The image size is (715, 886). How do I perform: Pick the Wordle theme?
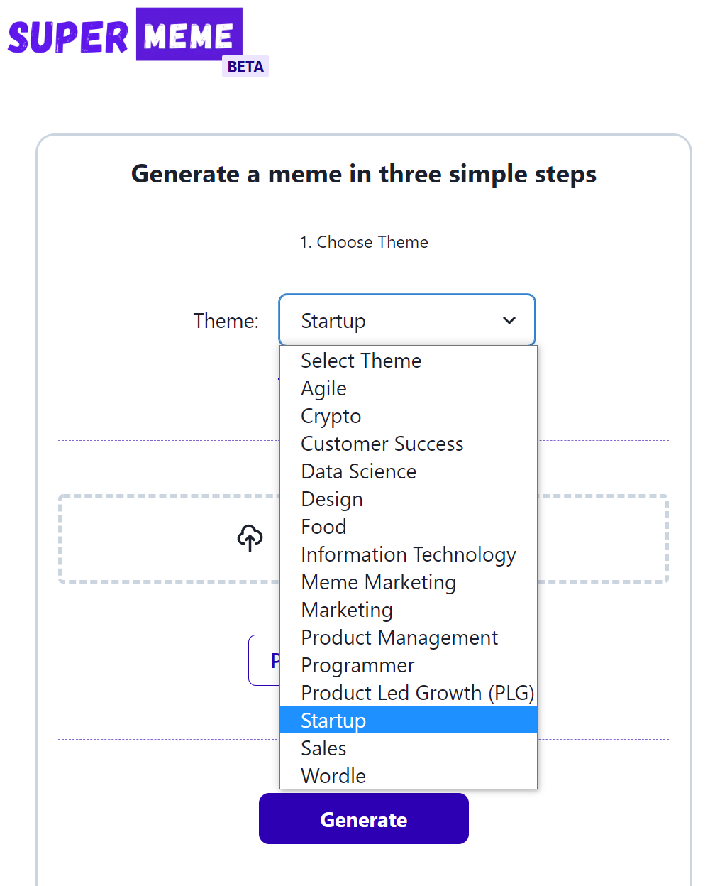[x=333, y=776]
